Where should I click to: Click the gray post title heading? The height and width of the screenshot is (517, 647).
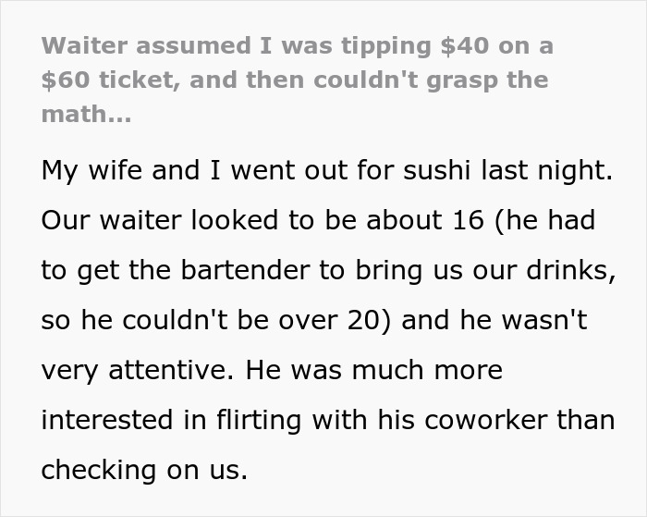(296, 80)
